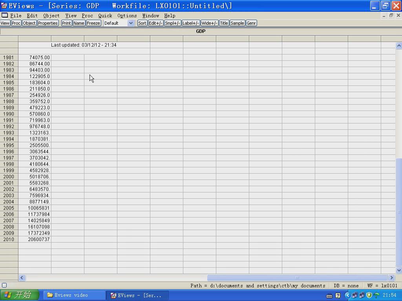Click vertical scrollbar down arrow
This screenshot has height=301, width=402.
pyautogui.click(x=399, y=270)
